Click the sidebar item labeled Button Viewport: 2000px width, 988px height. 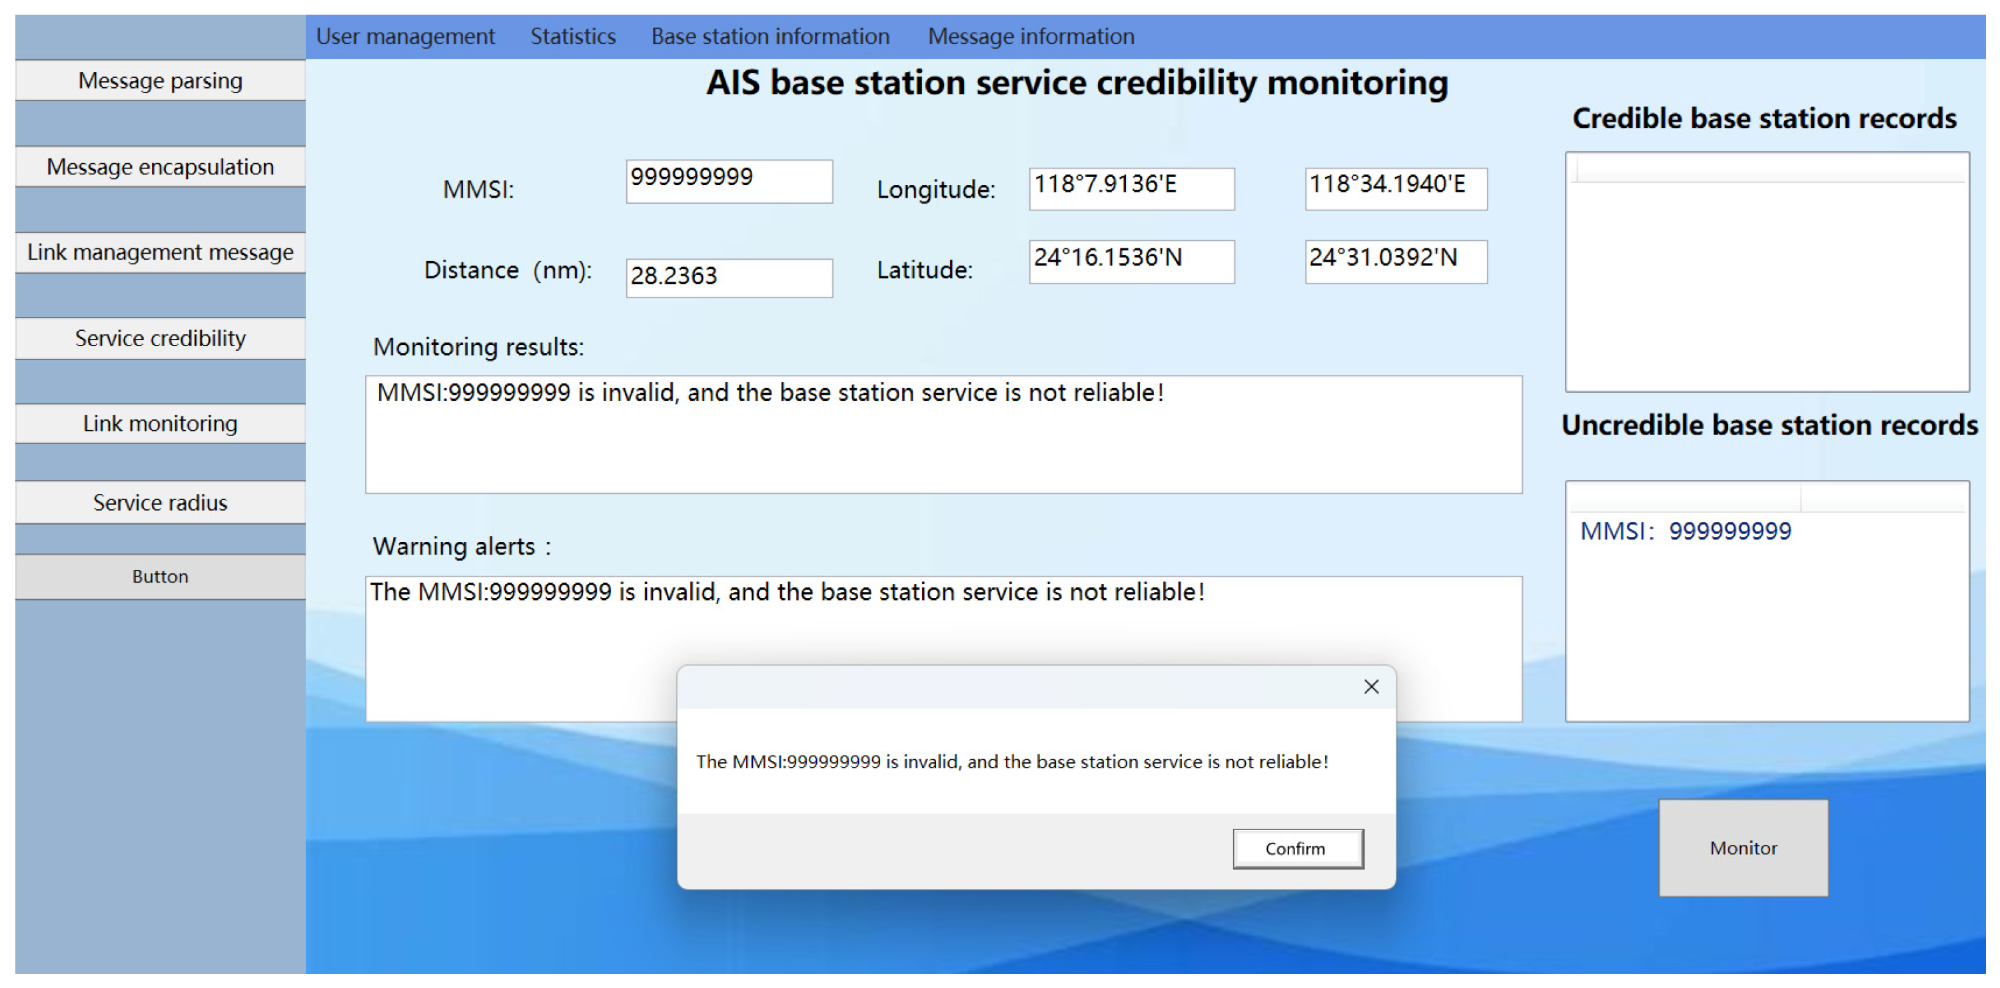160,577
